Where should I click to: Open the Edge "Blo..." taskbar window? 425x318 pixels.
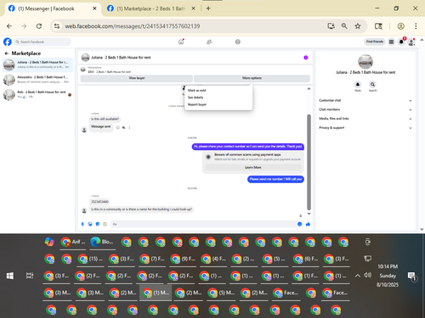(103, 242)
